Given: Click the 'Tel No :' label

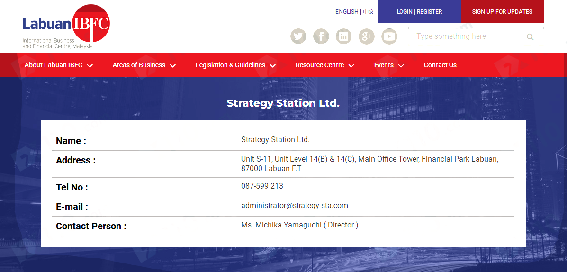Looking at the screenshot, I should click(x=72, y=187).
